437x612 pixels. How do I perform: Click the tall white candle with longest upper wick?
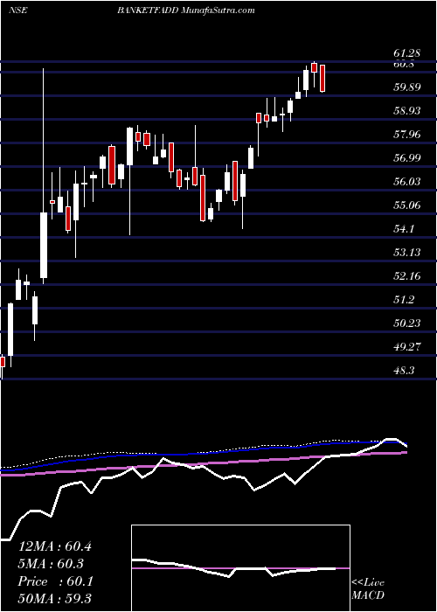tap(44, 245)
